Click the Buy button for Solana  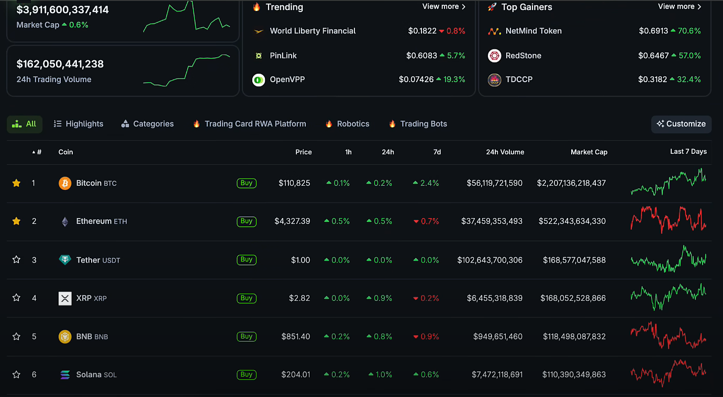[246, 375]
